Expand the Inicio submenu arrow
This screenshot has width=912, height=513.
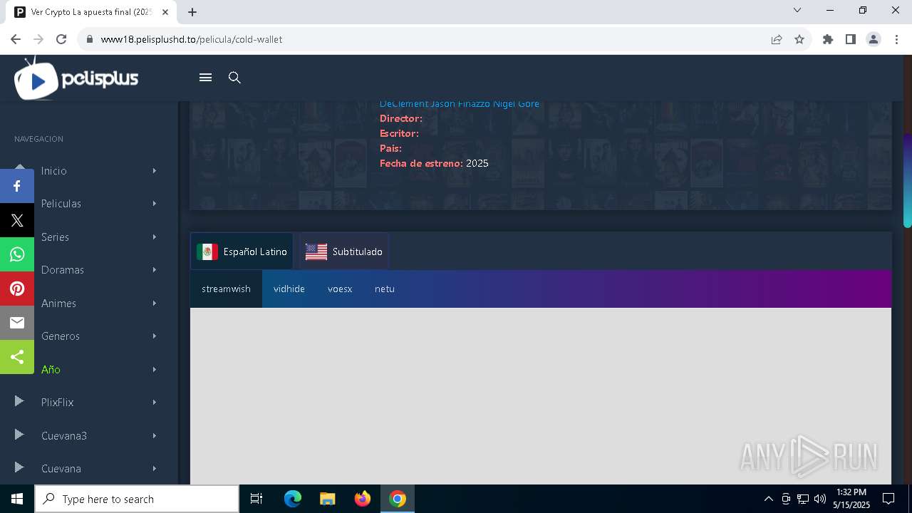[154, 170]
